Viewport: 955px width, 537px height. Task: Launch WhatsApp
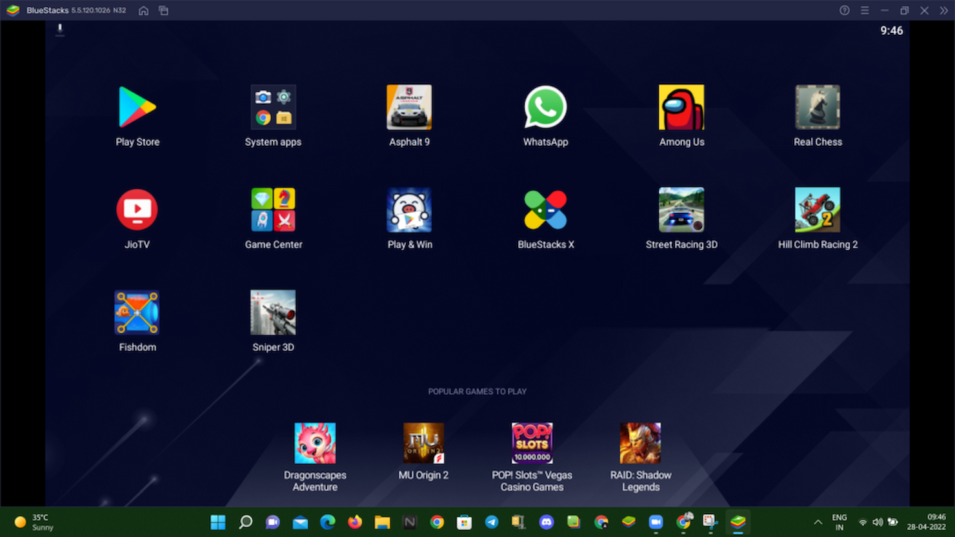coord(545,107)
